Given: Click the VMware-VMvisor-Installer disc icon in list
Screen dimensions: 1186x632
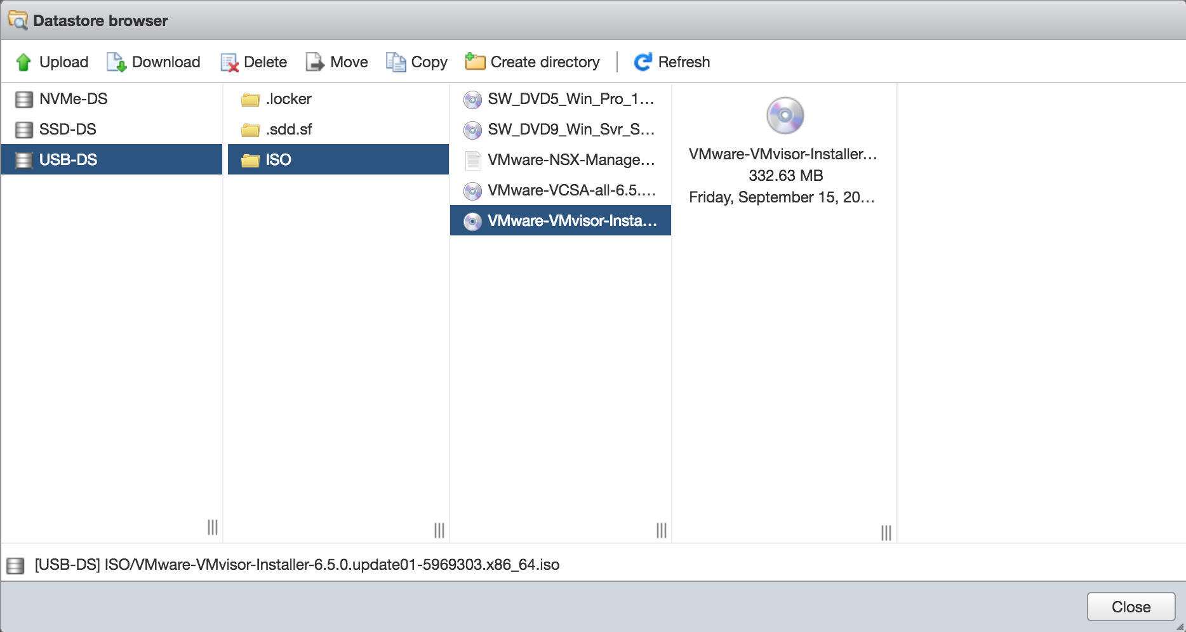Looking at the screenshot, I should [472, 221].
